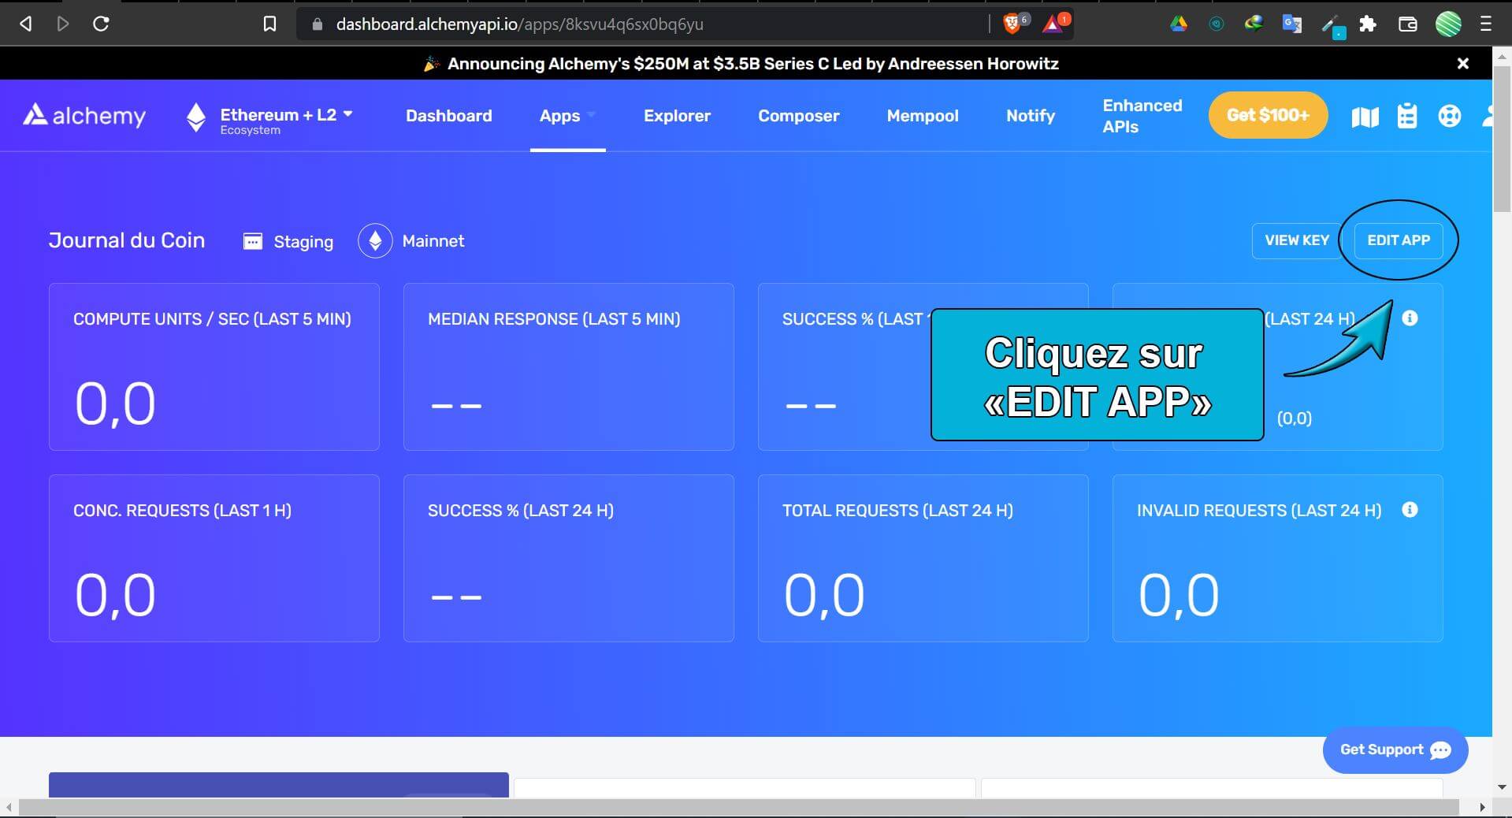Click the CONC. REQUESTS (LAST 1 H) title
The height and width of the screenshot is (818, 1512).
pos(182,511)
